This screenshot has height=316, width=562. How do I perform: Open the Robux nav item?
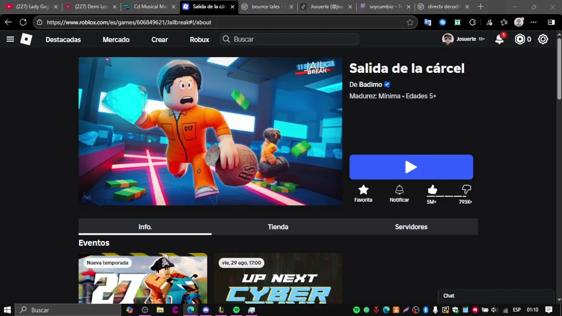(x=199, y=39)
